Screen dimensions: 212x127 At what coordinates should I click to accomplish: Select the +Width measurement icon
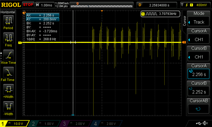tap(8, 89)
